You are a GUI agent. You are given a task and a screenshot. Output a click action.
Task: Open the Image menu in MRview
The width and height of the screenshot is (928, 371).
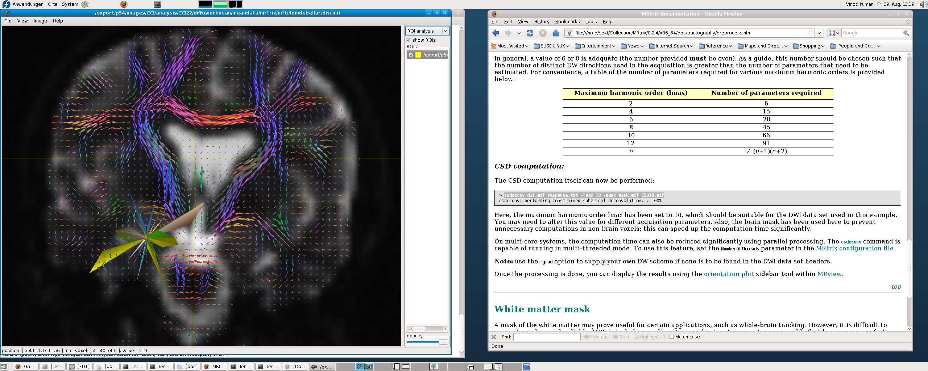click(40, 21)
